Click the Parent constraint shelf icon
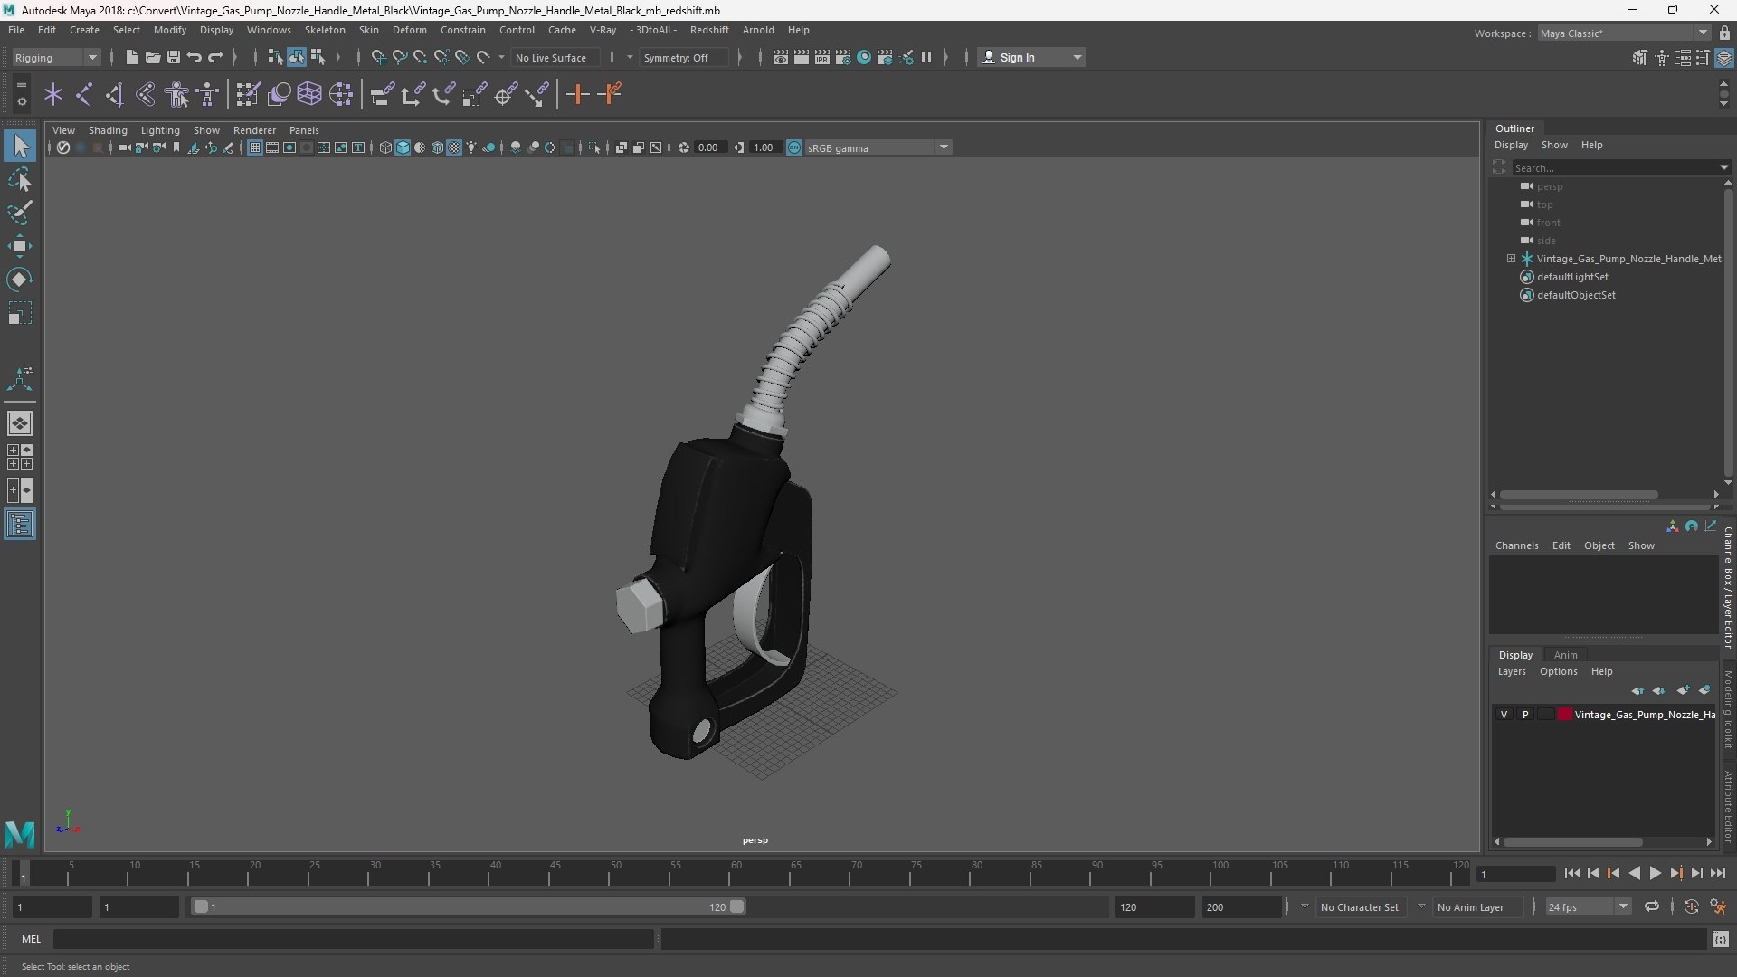This screenshot has width=1737, height=977. (382, 94)
